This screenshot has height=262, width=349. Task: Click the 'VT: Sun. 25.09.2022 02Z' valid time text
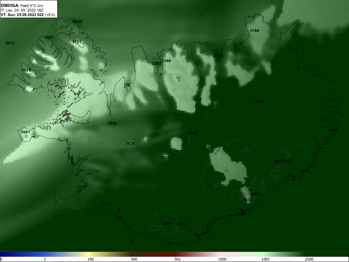point(22,15)
